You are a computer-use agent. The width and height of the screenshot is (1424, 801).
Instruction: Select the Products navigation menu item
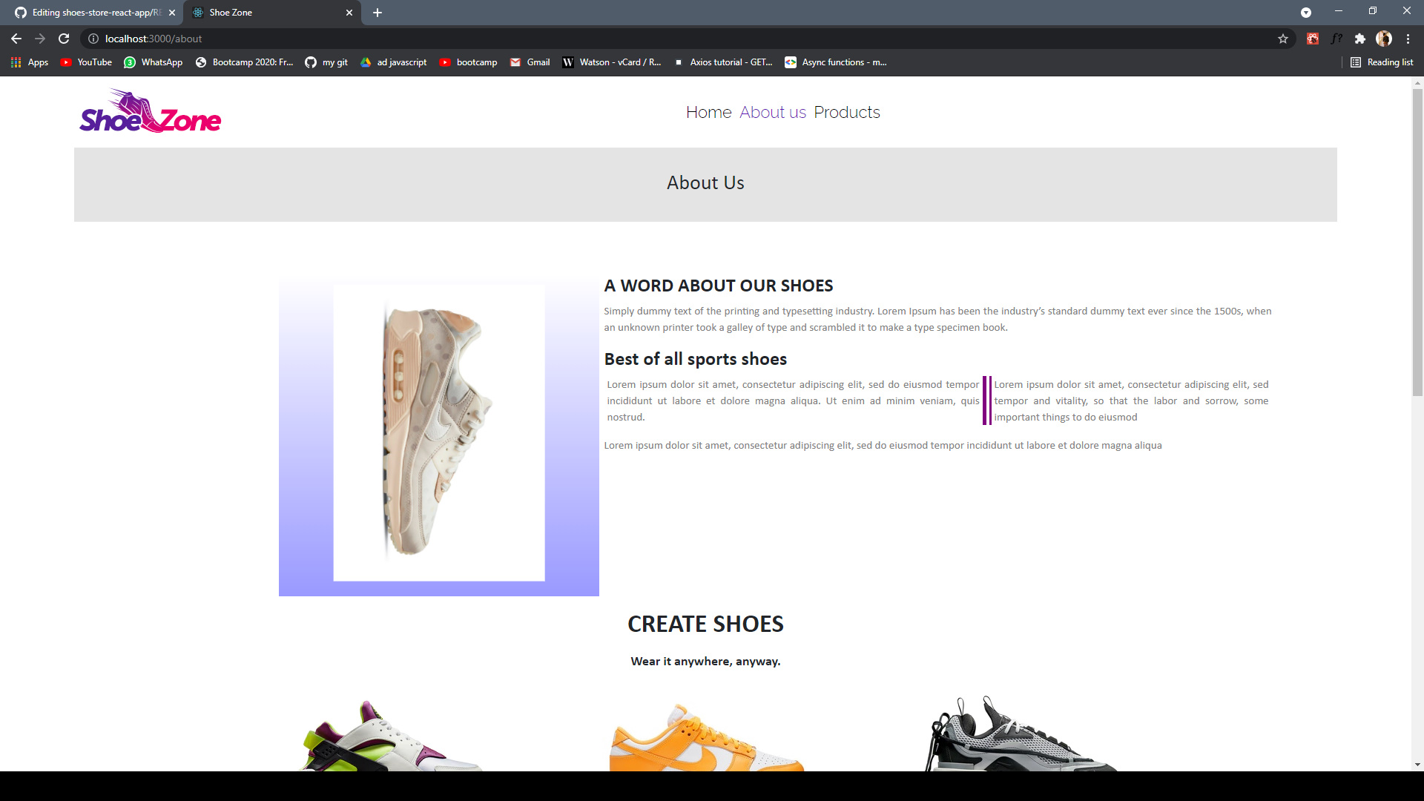846,112
